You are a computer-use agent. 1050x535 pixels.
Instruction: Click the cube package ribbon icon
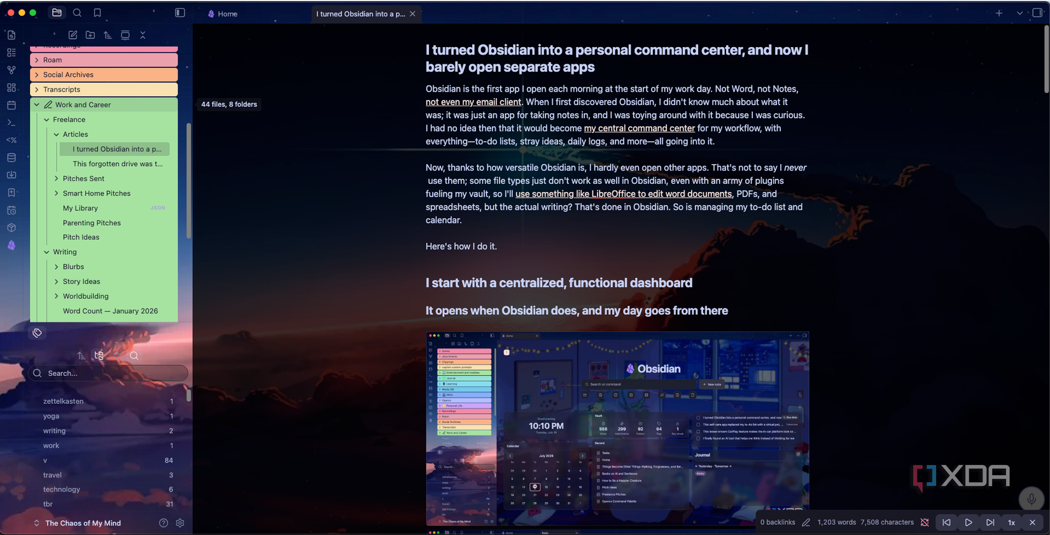(x=11, y=227)
